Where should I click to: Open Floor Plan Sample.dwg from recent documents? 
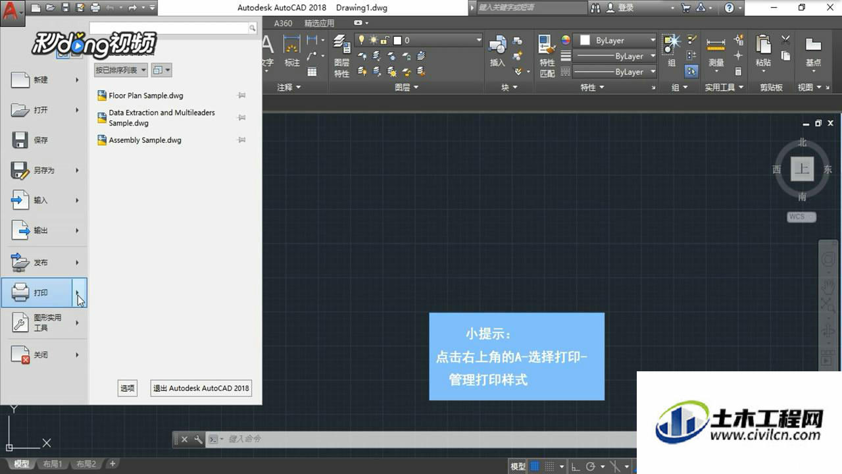[x=146, y=95]
